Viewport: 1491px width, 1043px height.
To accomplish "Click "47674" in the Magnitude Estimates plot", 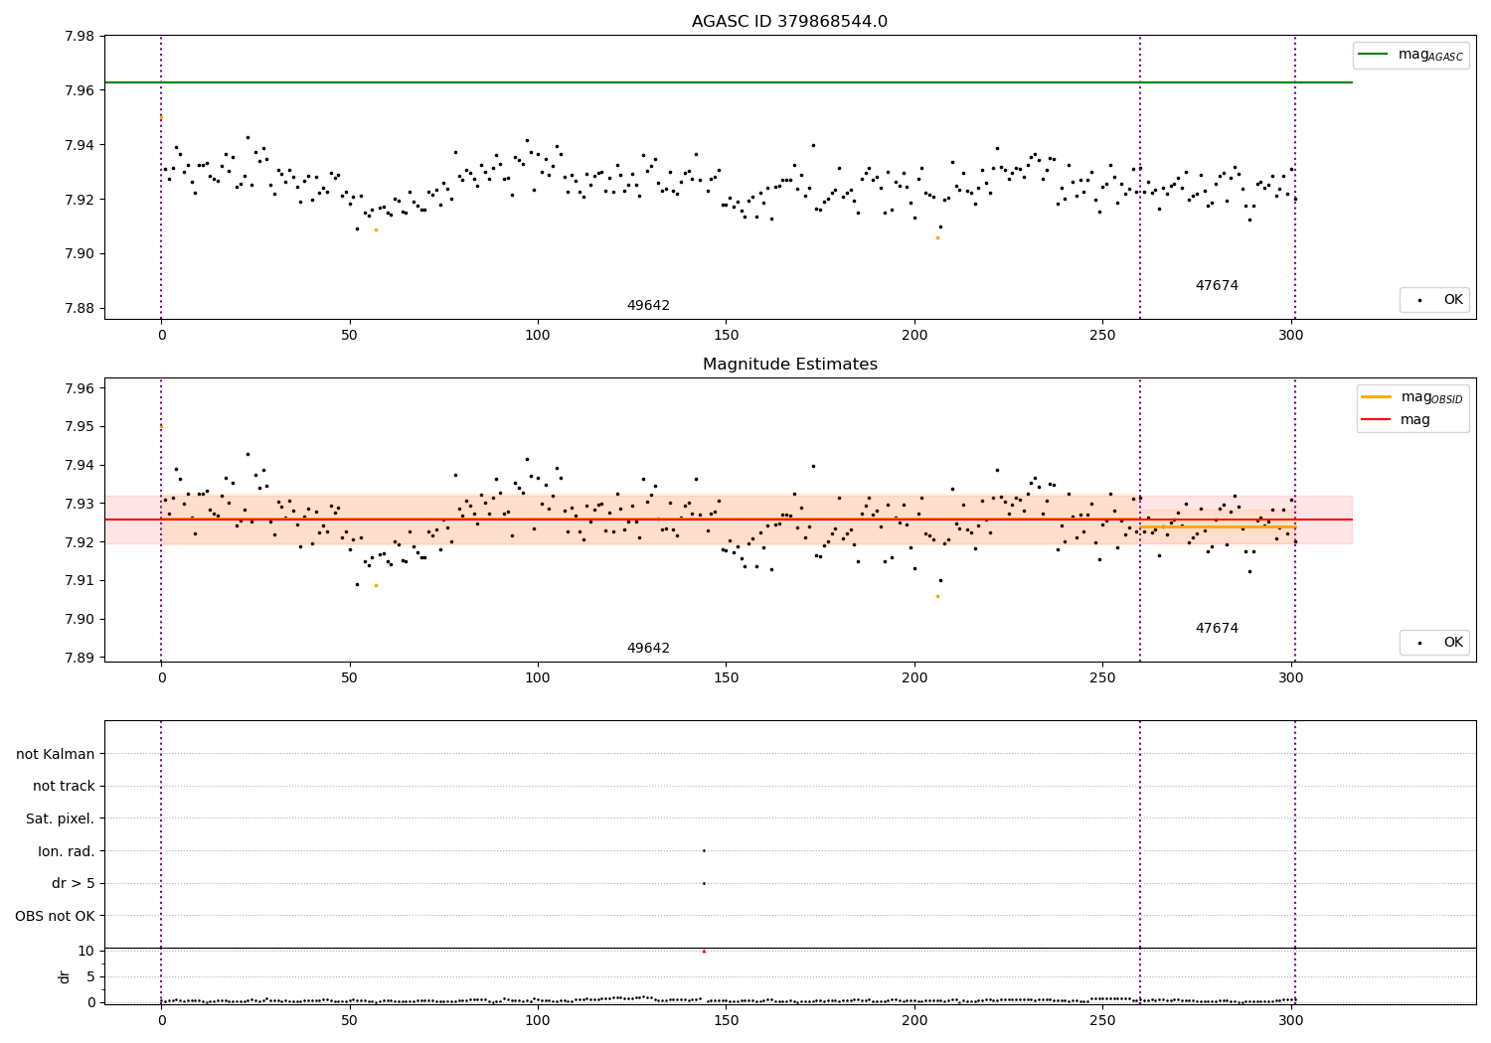I will tap(1217, 628).
